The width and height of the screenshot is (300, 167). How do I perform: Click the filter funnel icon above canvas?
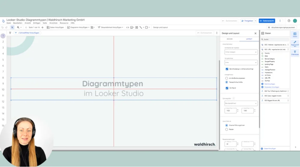click(10, 33)
